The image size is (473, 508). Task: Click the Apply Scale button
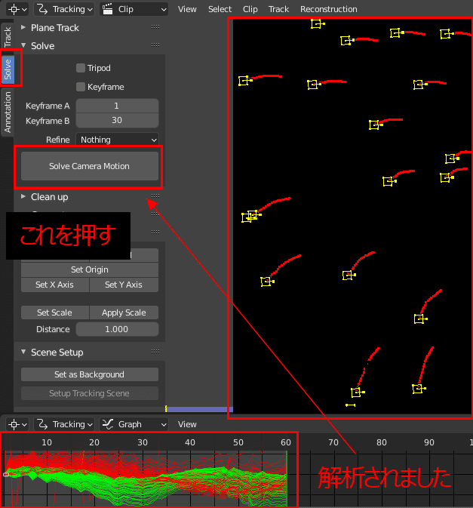(x=124, y=312)
